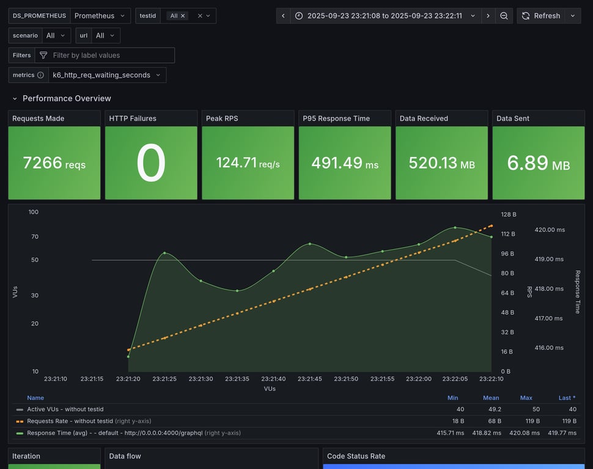Screen dimensions: 593x469
Task: Click the Refresh button
Action: tap(540, 16)
